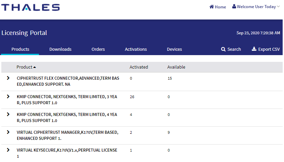284x162 pixels.
Task: Go to the Activations tab
Action: tap(136, 49)
